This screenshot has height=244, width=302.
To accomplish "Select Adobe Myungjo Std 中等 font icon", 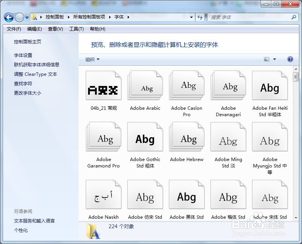I will 270,137.
